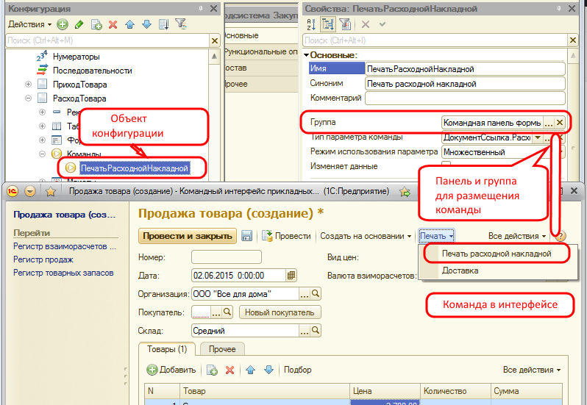Open the Тип параметра команды dropdown arrow
This screenshot has height=405, width=587.
coord(537,137)
